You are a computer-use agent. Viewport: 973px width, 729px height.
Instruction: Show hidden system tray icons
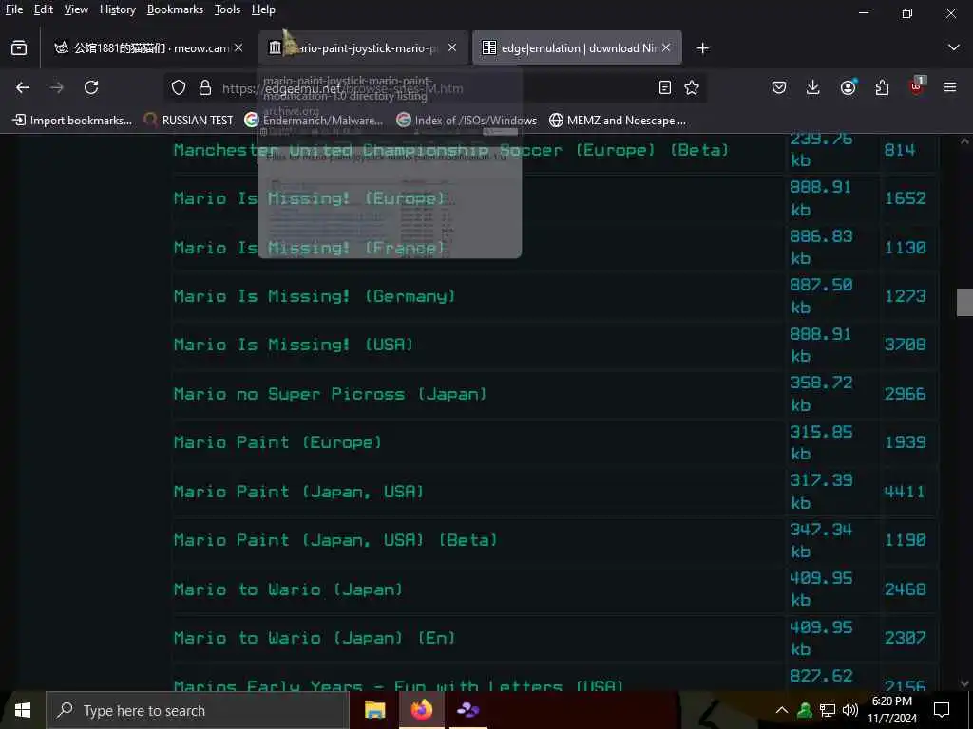pos(782,710)
